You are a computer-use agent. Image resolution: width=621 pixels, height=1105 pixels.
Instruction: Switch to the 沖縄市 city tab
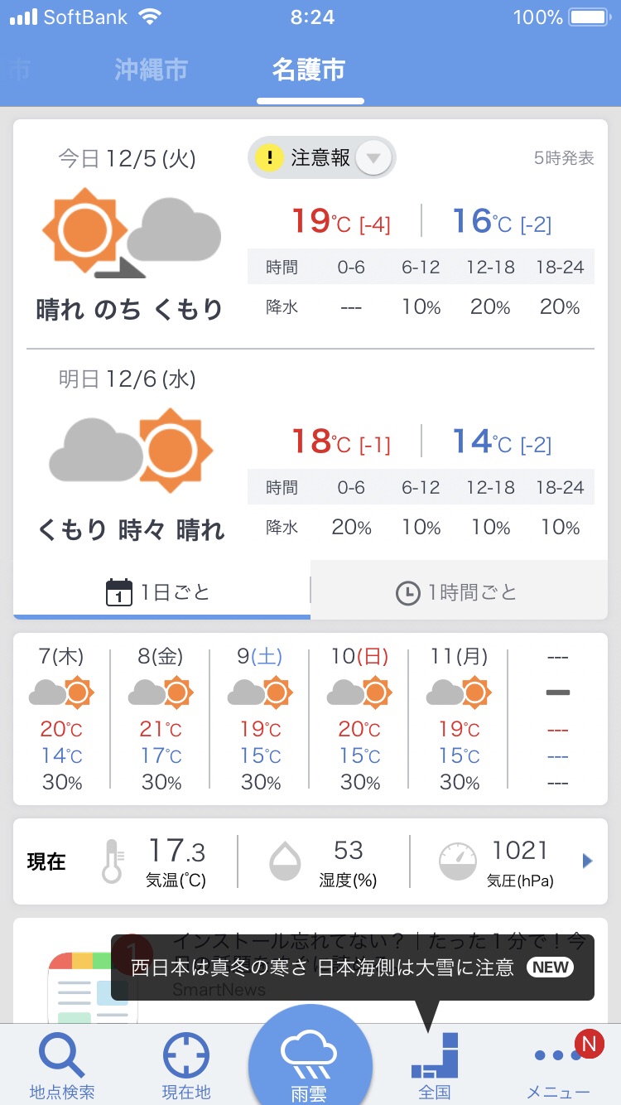(152, 70)
